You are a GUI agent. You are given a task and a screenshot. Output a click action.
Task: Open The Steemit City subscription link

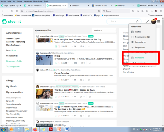13,114
